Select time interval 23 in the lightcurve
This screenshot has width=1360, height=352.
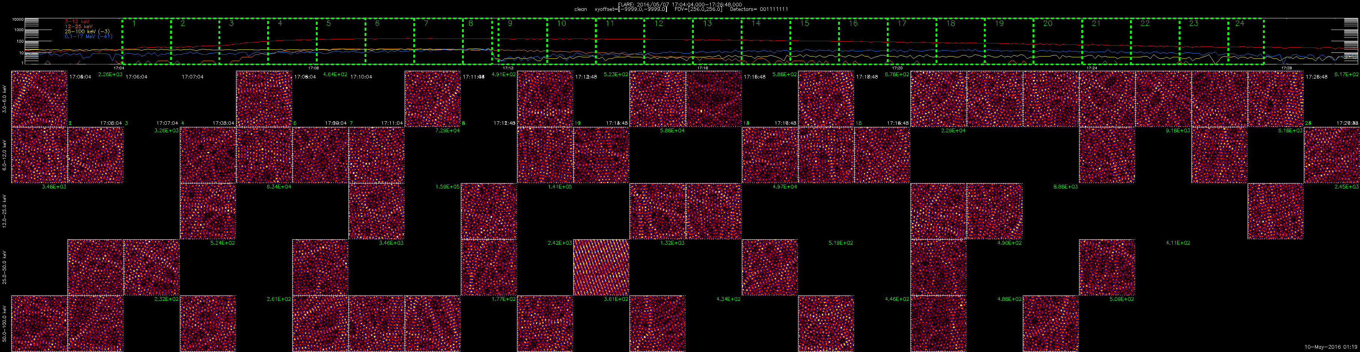(x=1203, y=42)
